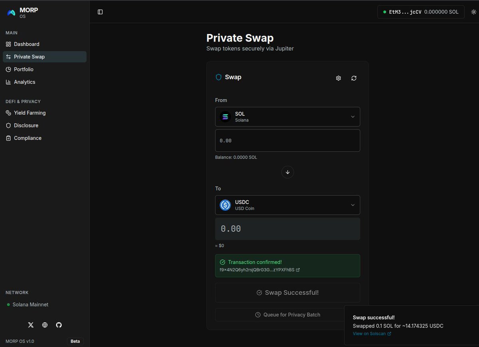Open the USDC To token dropdown
Viewport: 479px width, 347px height.
click(287, 205)
